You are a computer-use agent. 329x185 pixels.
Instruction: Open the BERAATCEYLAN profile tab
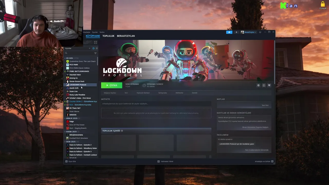coord(126,36)
